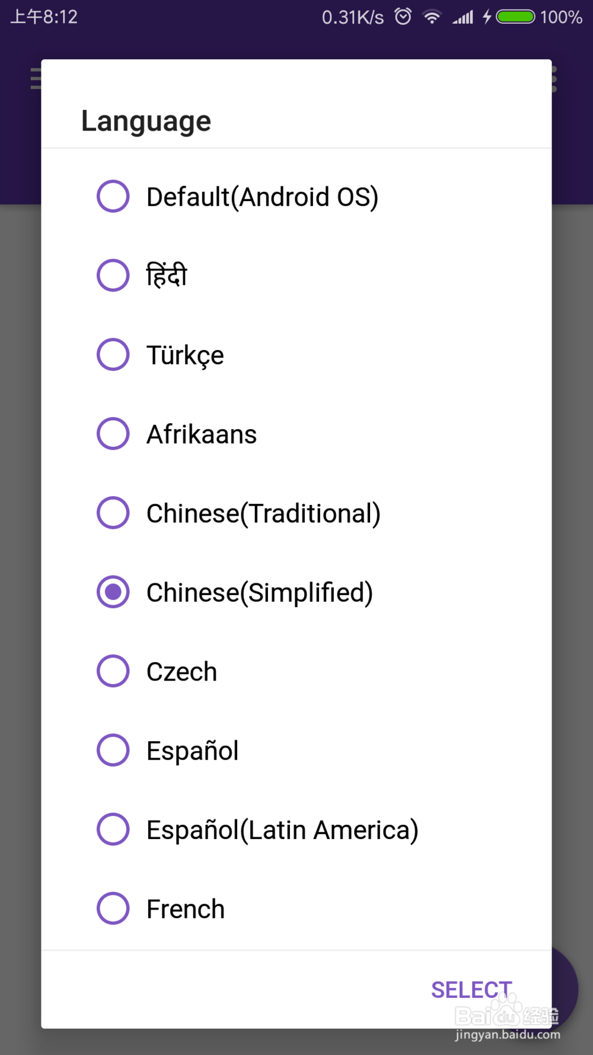Select the Türkçe radio button
Screen dimensions: 593x1055
click(113, 354)
